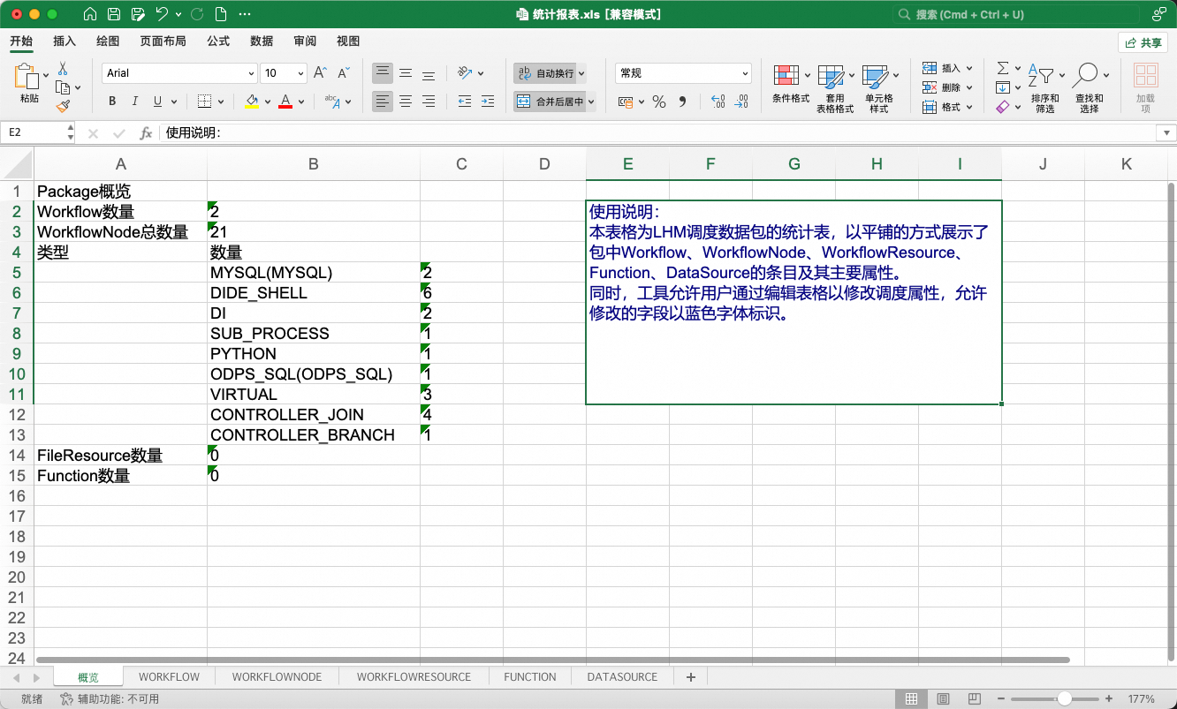Click the 合并后居中 merge button
Viewport: 1177px width, 709px height.
[550, 102]
